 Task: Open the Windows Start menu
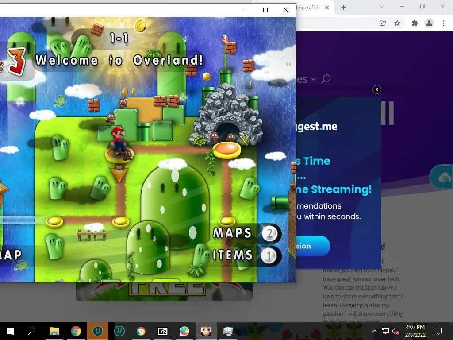tap(11, 331)
